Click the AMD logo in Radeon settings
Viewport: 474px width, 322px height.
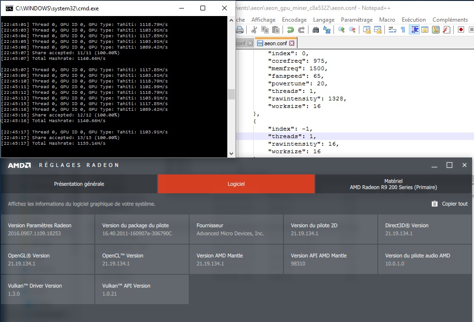point(19,165)
